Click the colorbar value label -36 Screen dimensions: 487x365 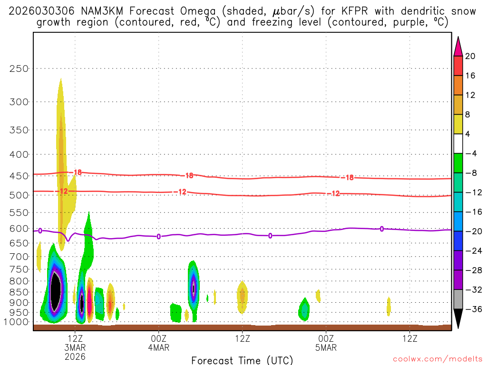pos(473,309)
